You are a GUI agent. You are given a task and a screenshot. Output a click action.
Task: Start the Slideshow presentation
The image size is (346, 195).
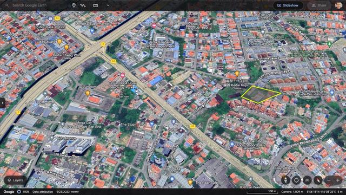pyautogui.click(x=288, y=5)
